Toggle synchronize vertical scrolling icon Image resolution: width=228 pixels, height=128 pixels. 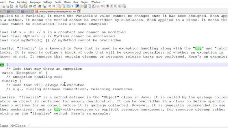coord(59,6)
